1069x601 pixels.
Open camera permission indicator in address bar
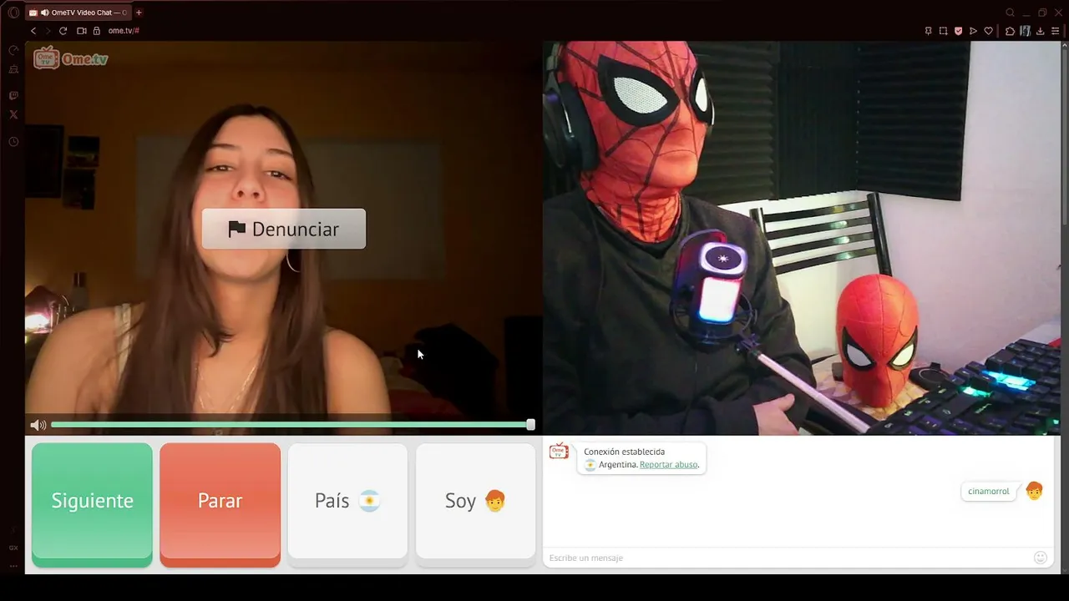(82, 31)
